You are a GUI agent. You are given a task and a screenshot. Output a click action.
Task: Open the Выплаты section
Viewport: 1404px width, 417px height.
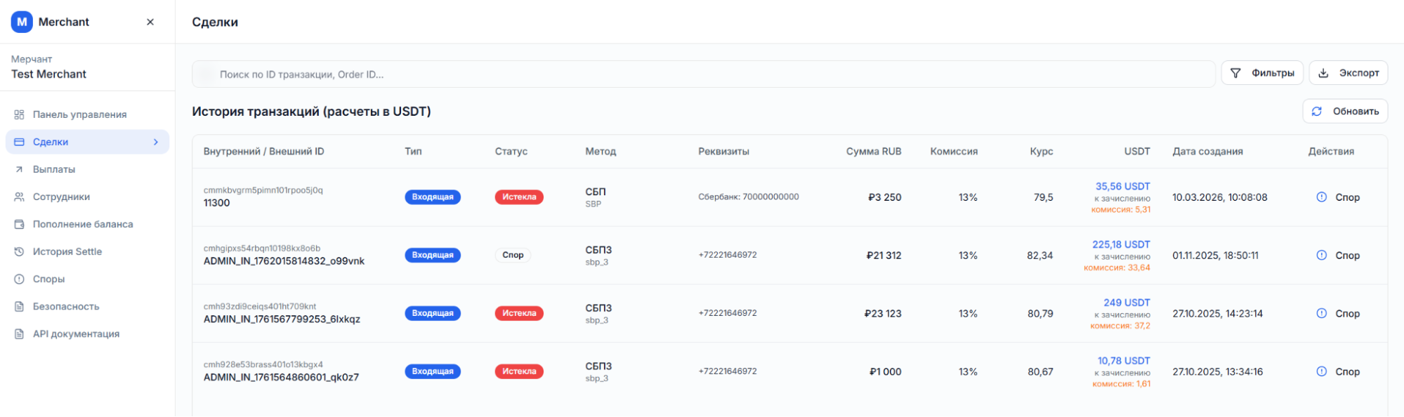pos(53,169)
